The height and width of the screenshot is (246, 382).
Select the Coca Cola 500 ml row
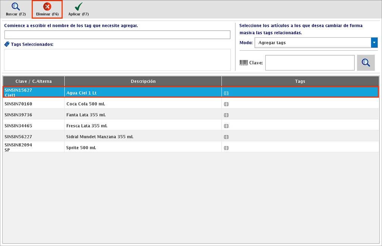143,103
